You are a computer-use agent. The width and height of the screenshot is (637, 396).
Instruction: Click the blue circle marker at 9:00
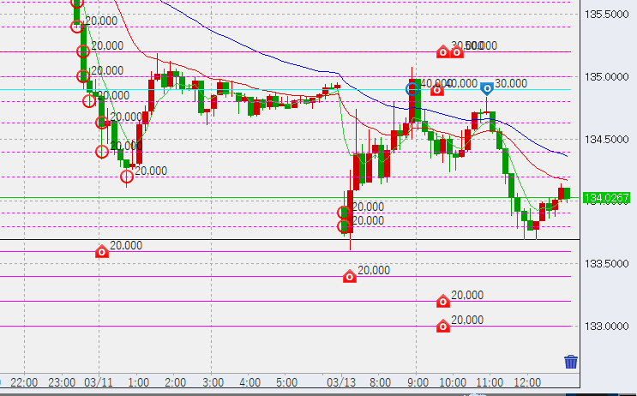click(x=412, y=88)
